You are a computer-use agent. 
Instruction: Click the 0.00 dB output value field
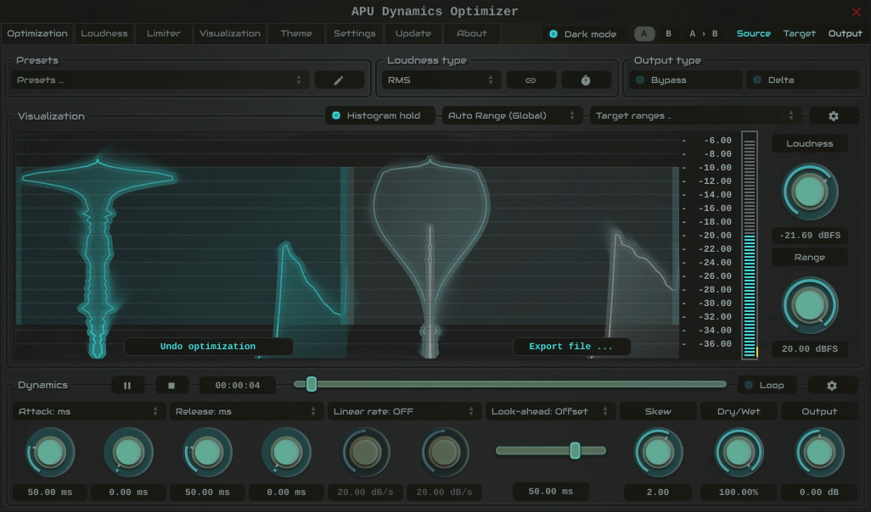click(x=819, y=493)
